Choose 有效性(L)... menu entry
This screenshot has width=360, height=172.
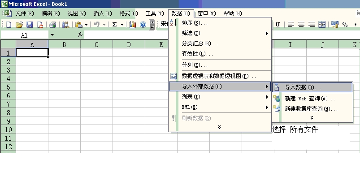220,54
